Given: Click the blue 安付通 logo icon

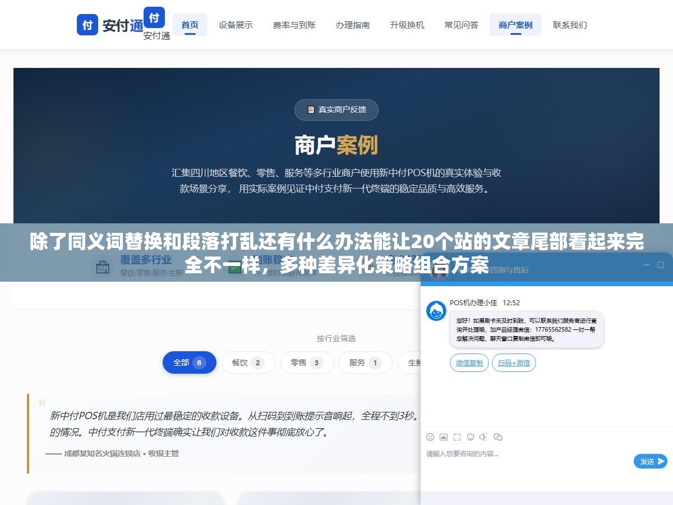Looking at the screenshot, I should pyautogui.click(x=87, y=25).
